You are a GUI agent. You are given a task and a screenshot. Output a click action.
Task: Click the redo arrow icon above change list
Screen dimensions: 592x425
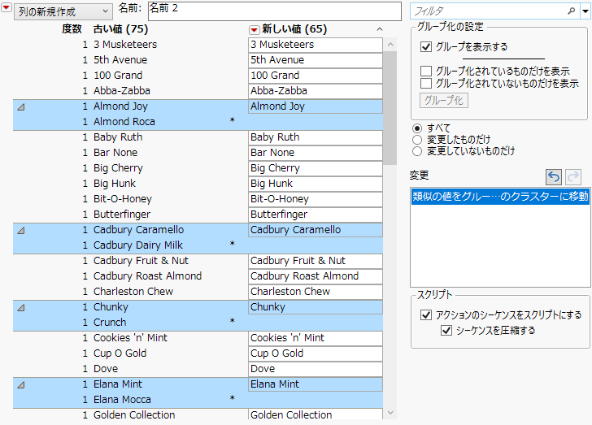[x=576, y=176]
